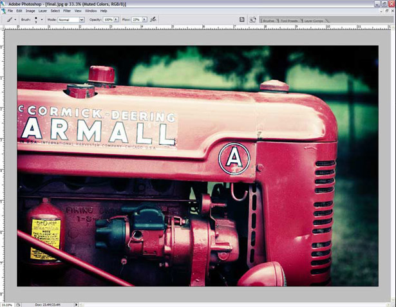The image size is (396, 307).
Task: Open the Brush picker dropdown arrow
Action: pyautogui.click(x=42, y=19)
